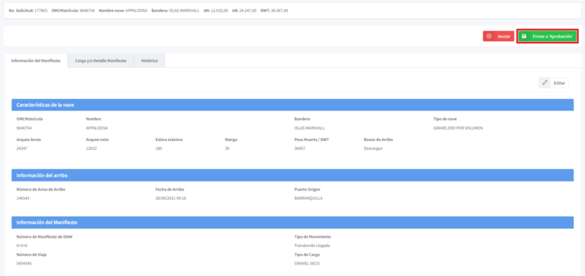This screenshot has height=276, width=585.
Task: Click the pencil icon beside Editar
Action: 545,82
